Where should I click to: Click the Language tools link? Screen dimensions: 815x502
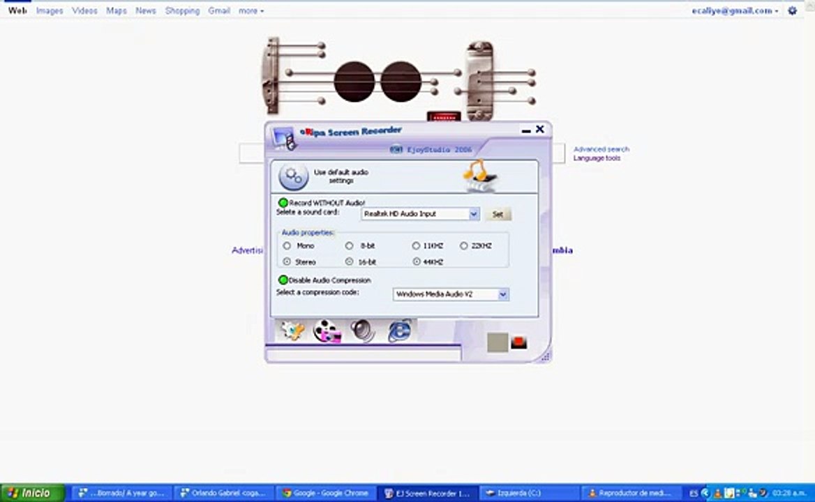click(x=597, y=158)
